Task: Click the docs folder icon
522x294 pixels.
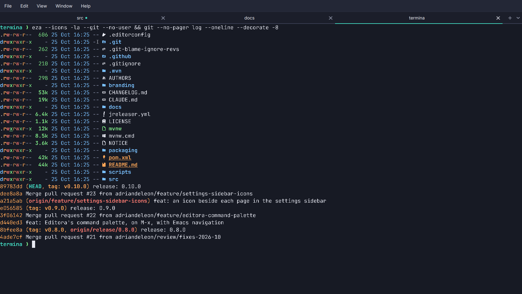Action: 104,107
